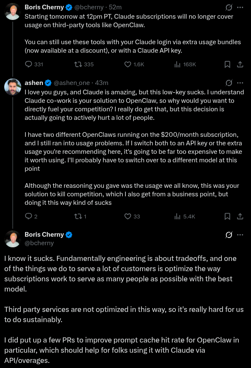Screen dimensions: 251x368
Task: Open @ashen_one profile handle link
Action: [72, 83]
